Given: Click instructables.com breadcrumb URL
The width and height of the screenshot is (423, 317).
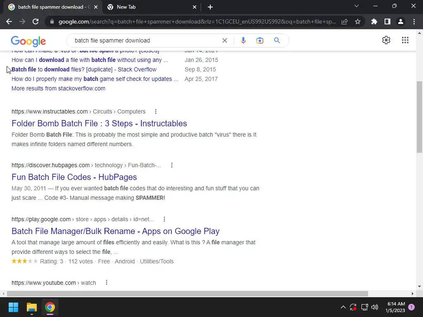Looking at the screenshot, I should [x=78, y=111].
